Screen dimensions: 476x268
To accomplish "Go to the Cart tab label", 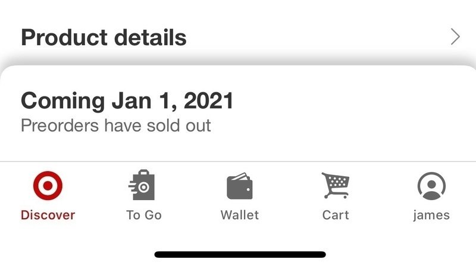I will click(x=335, y=215).
